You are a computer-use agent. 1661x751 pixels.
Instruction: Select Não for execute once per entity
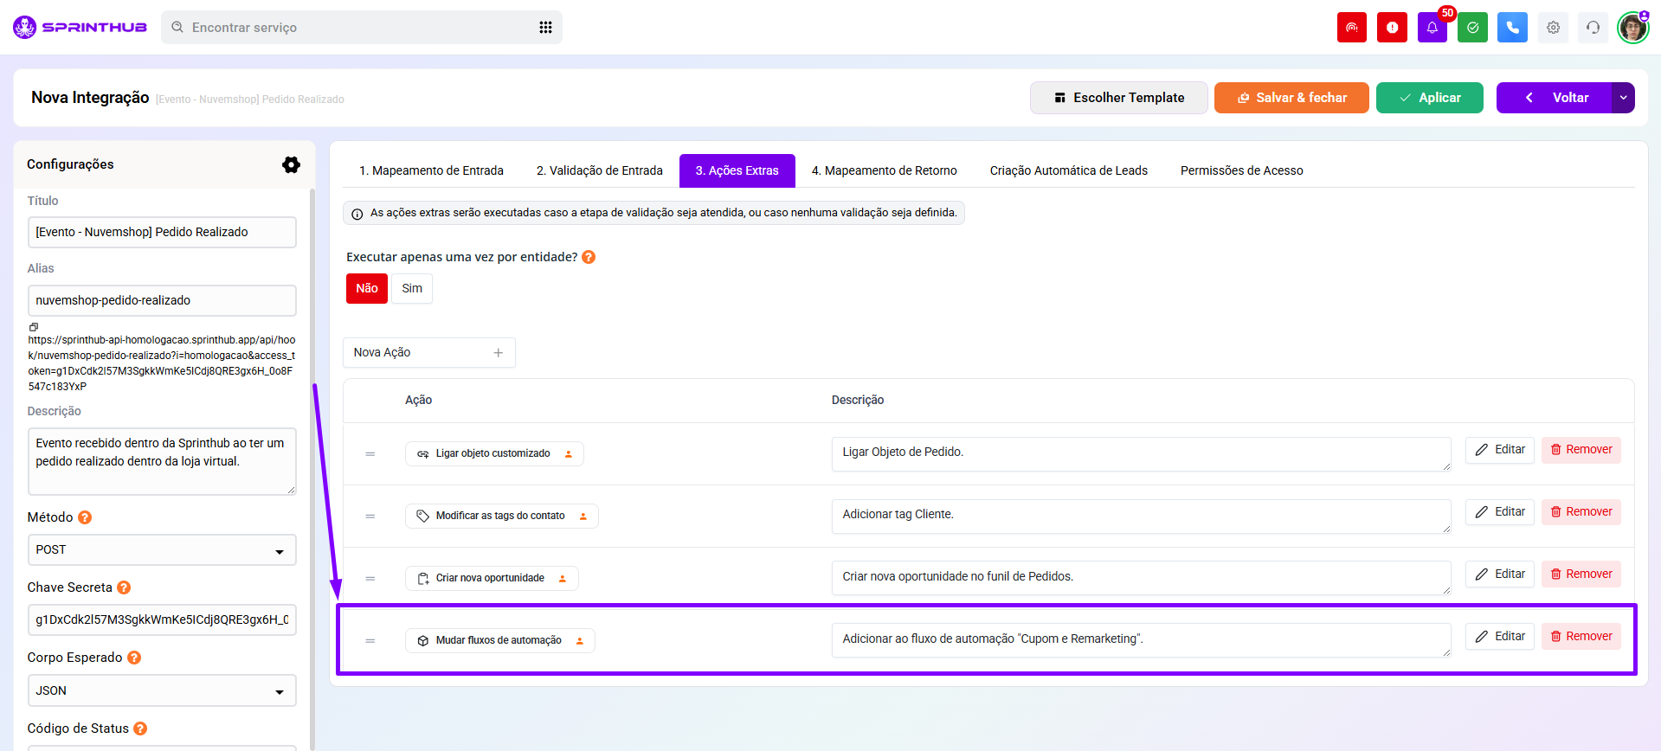coord(366,288)
